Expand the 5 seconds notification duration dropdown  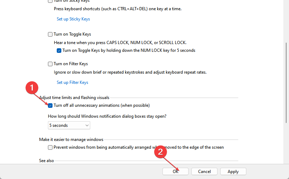pyautogui.click(x=69, y=125)
